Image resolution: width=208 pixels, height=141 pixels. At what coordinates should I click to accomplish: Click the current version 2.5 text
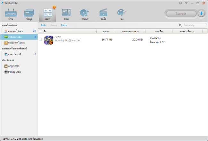[156, 38]
